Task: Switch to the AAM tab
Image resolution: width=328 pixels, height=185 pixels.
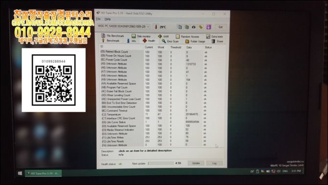Action: [x=164, y=36]
